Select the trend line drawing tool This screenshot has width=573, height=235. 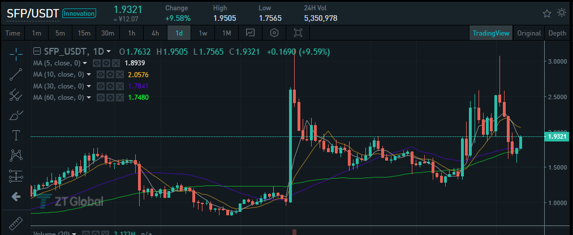16,74
